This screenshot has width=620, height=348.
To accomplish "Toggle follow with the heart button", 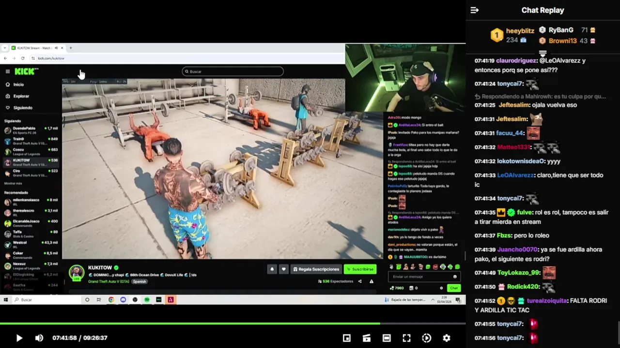I will click(283, 269).
